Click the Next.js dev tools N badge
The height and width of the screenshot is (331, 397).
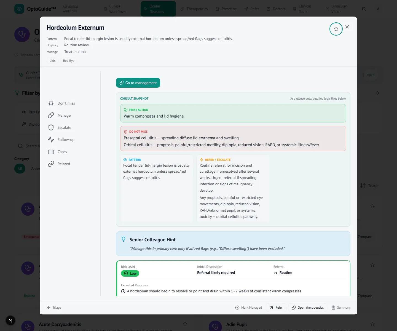pyautogui.click(x=10, y=321)
